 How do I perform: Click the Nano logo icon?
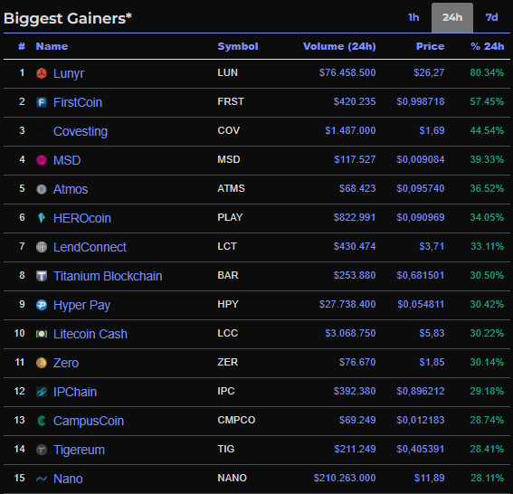tap(42, 479)
